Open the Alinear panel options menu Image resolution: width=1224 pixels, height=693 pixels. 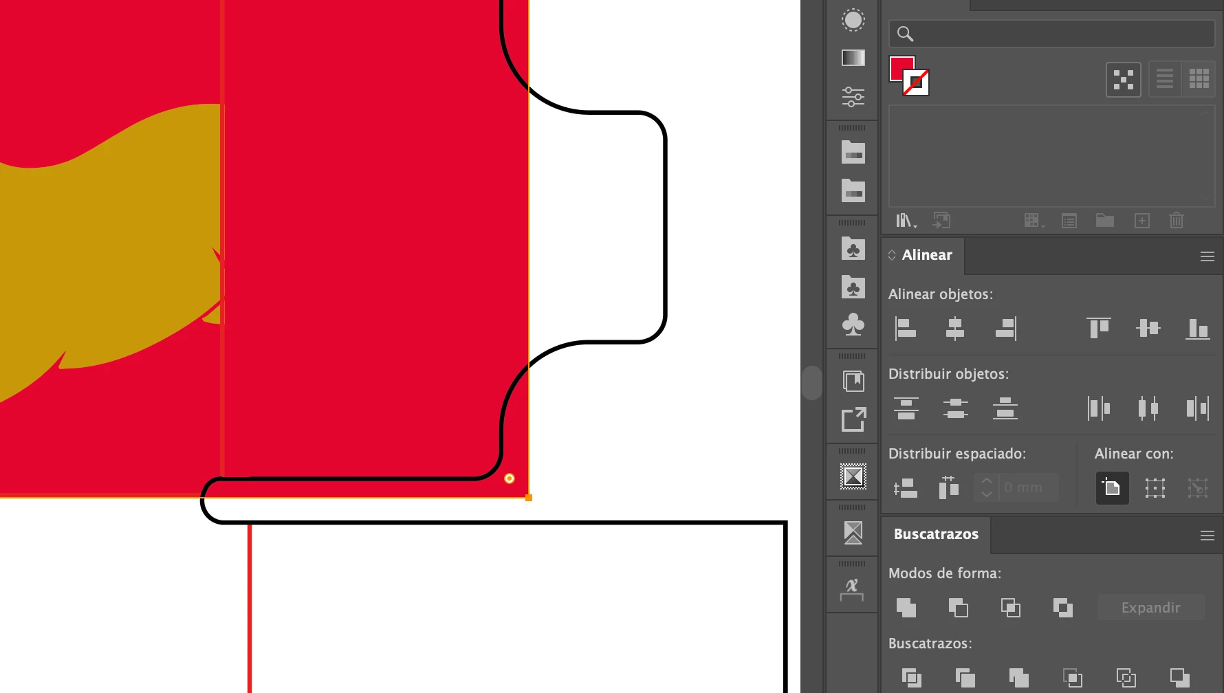(x=1207, y=256)
